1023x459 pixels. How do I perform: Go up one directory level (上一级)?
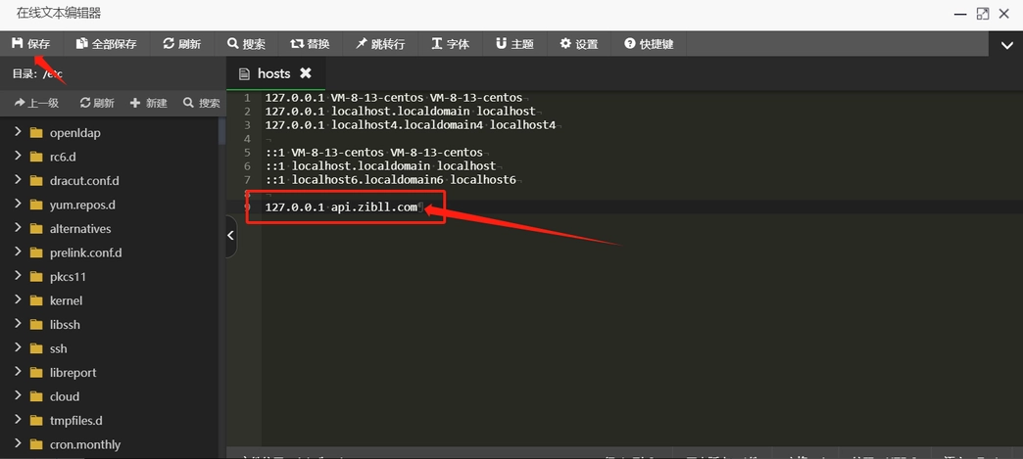point(37,103)
